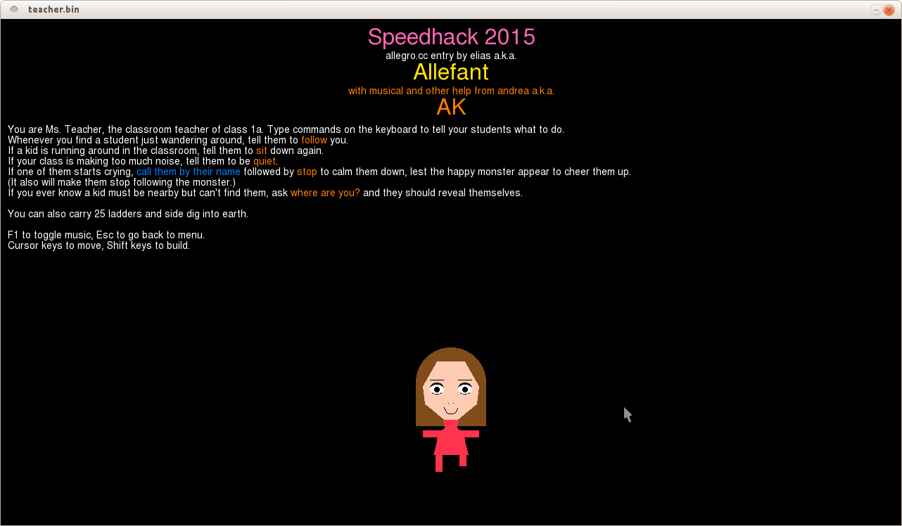Screen dimensions: 902x526
Task: Click the 'F1 to toggle music' instruction line
Action: pos(106,235)
